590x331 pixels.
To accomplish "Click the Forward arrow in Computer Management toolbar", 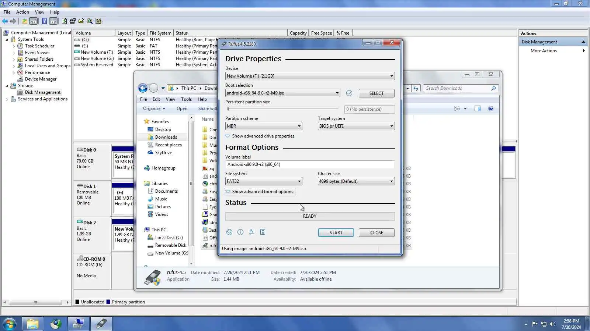I will pyautogui.click(x=13, y=21).
